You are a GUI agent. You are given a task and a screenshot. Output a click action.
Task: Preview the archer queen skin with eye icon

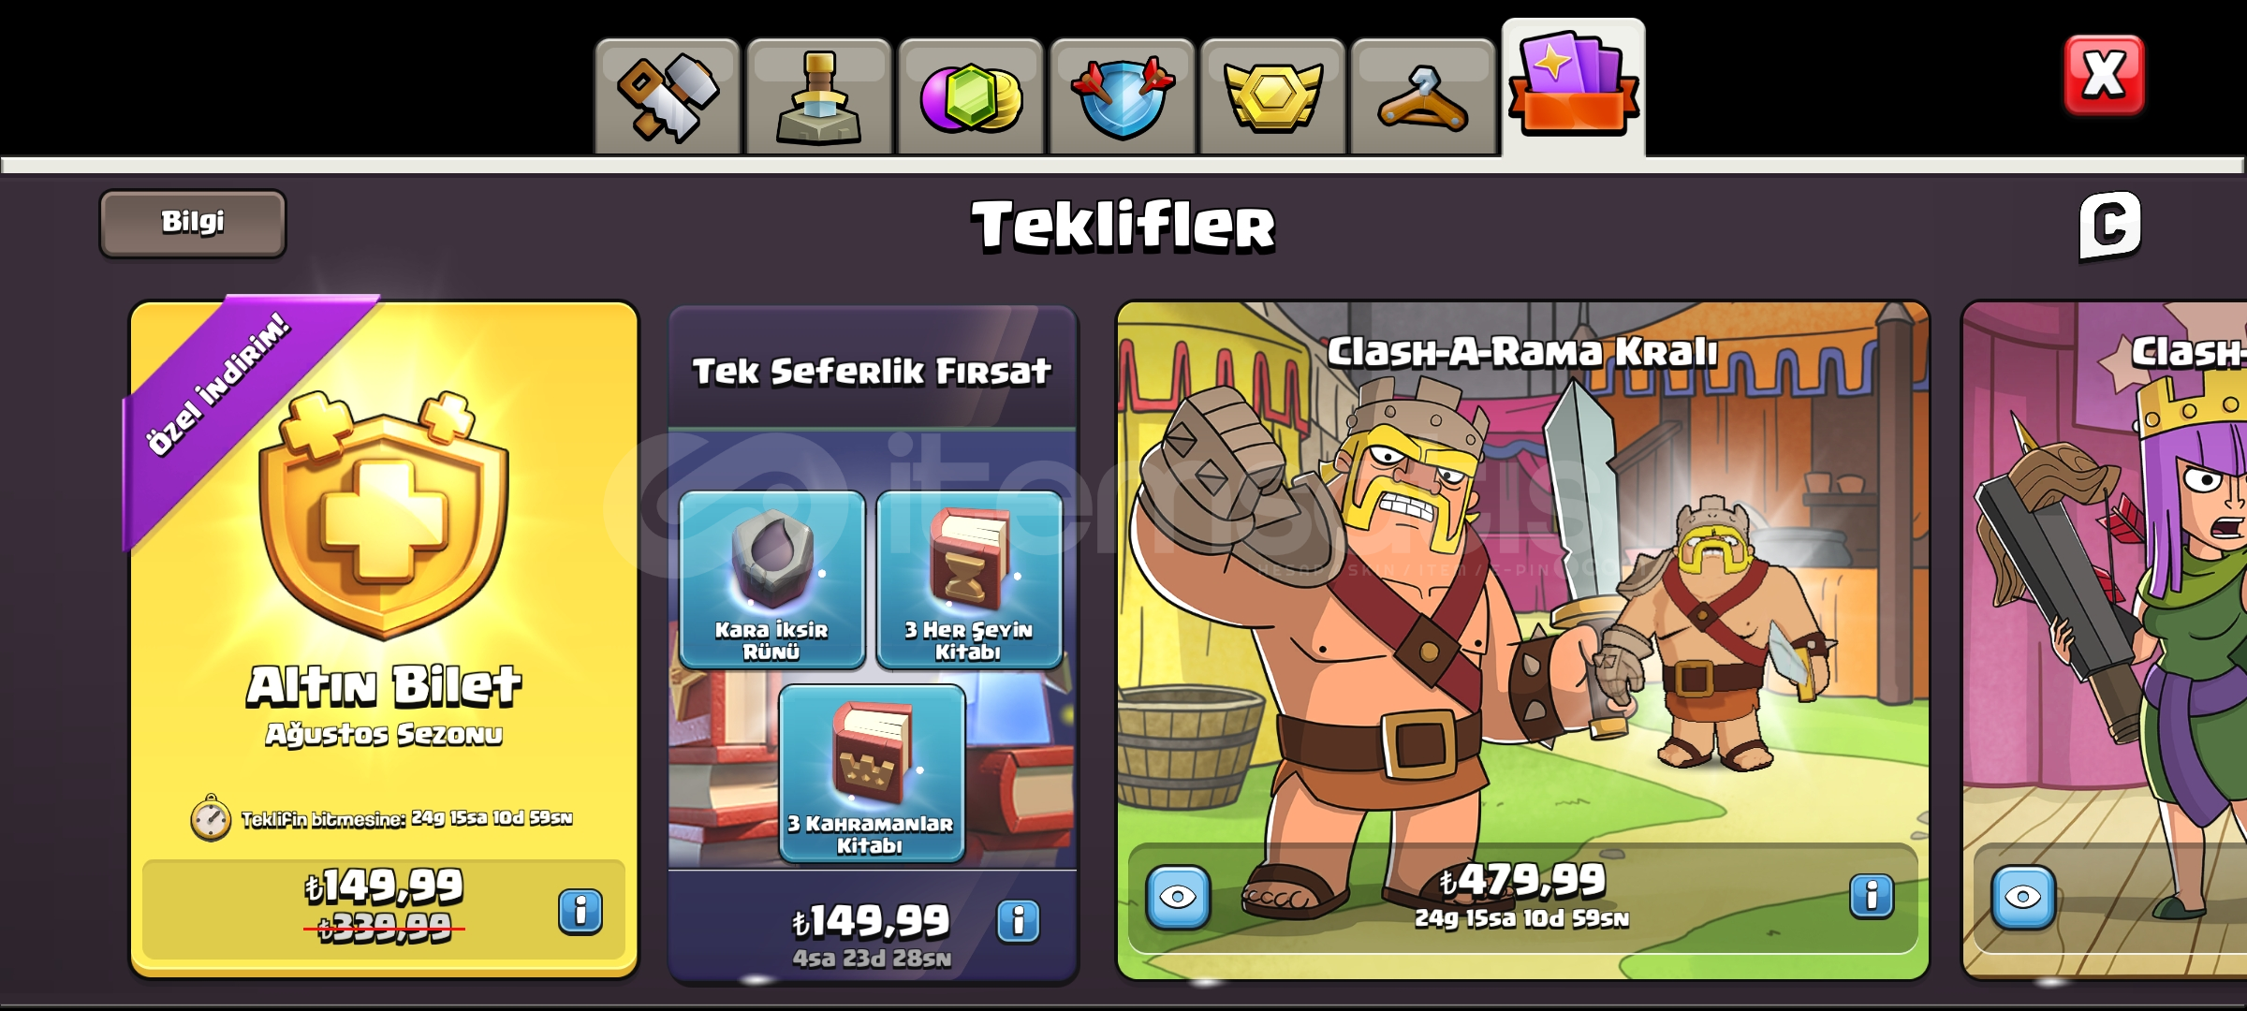click(x=2023, y=897)
